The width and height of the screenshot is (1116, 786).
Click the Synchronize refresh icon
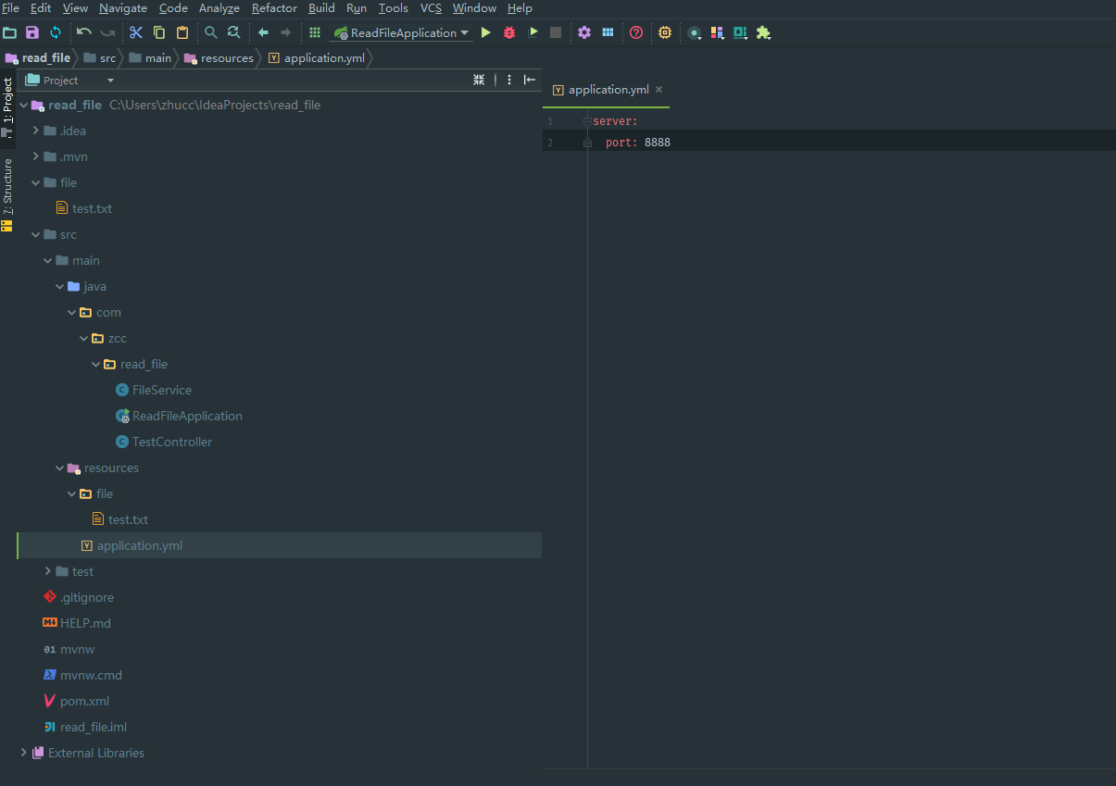(x=56, y=32)
